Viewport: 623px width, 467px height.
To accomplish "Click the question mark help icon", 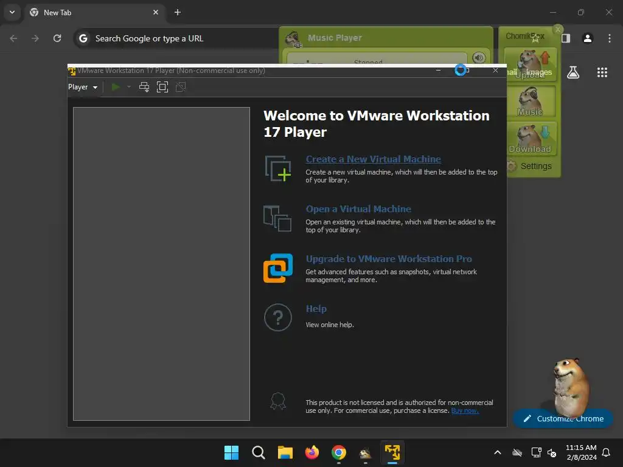I will 277,317.
